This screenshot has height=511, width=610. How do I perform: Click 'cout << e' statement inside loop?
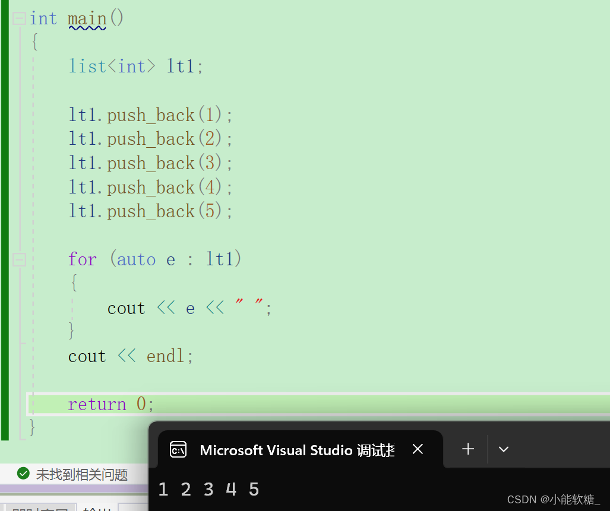(189, 308)
